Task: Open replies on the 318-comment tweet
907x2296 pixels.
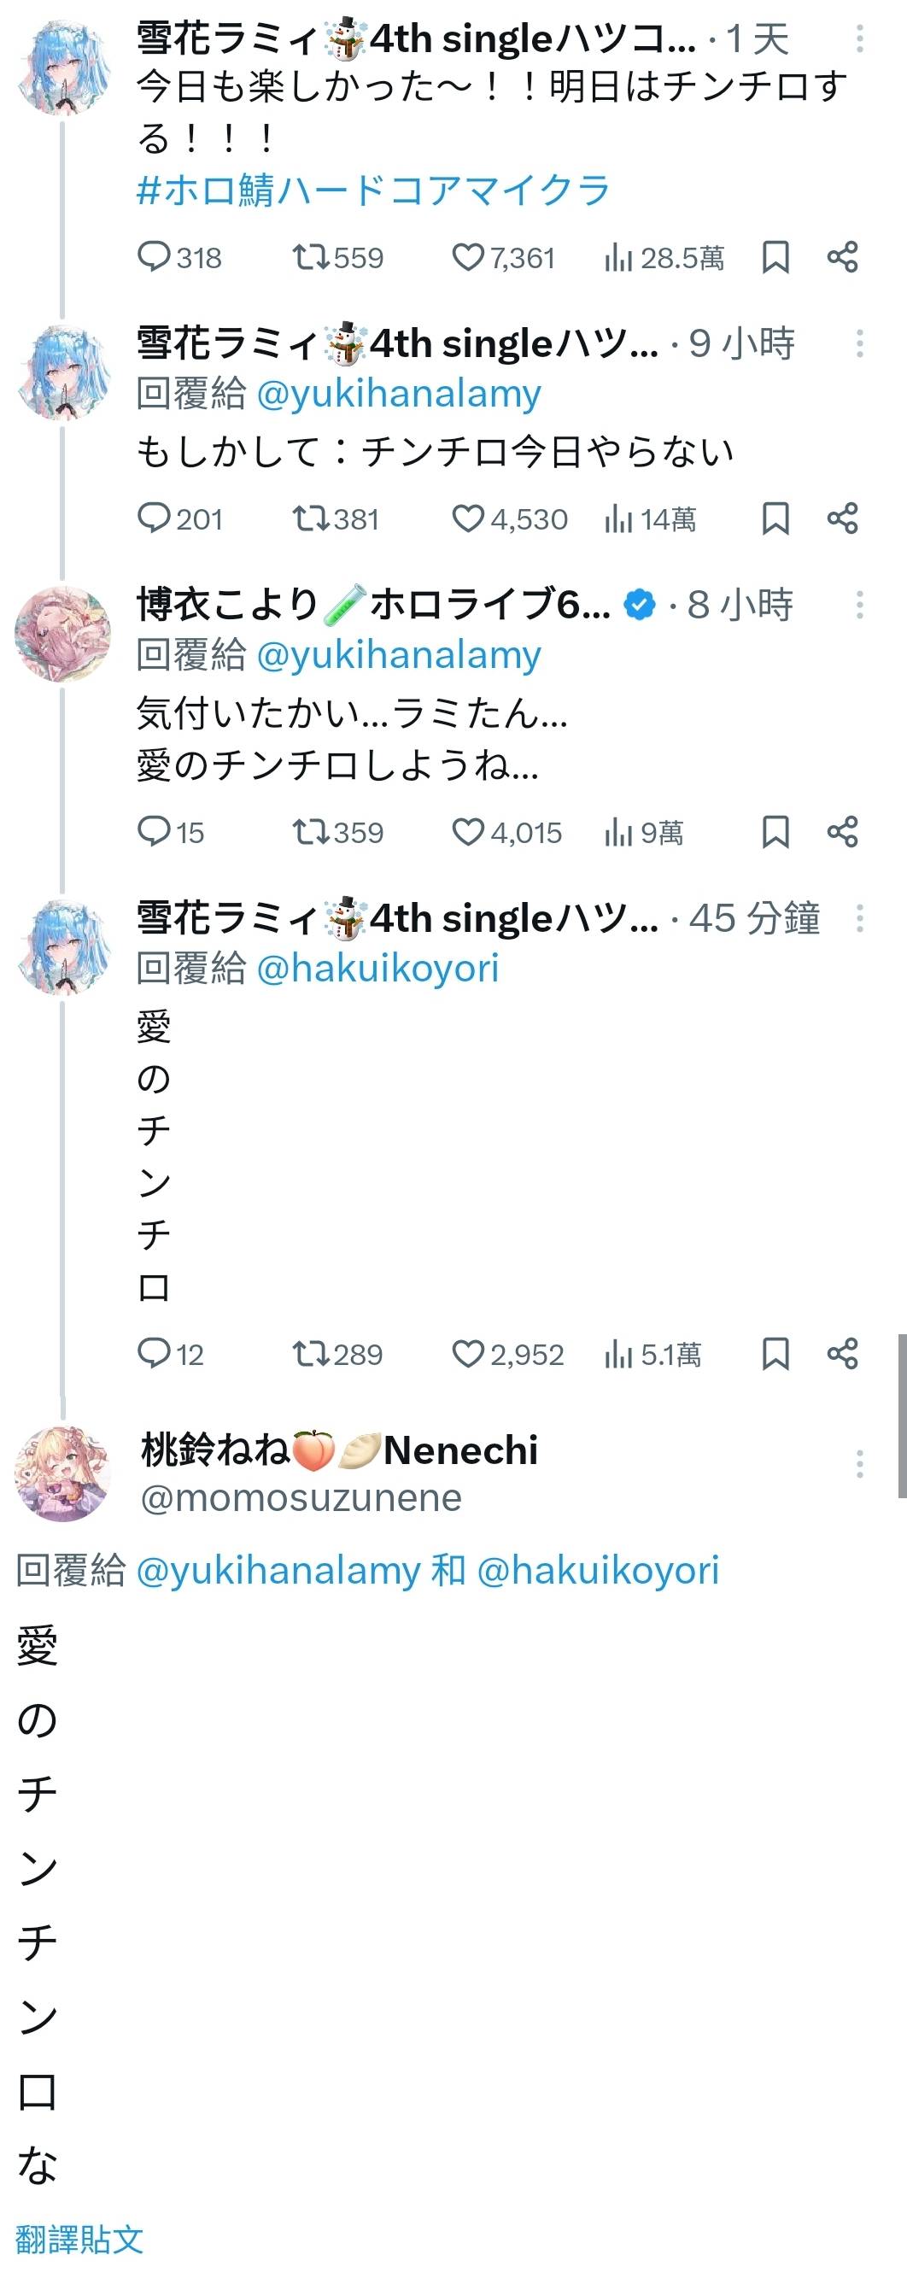Action: [x=153, y=259]
